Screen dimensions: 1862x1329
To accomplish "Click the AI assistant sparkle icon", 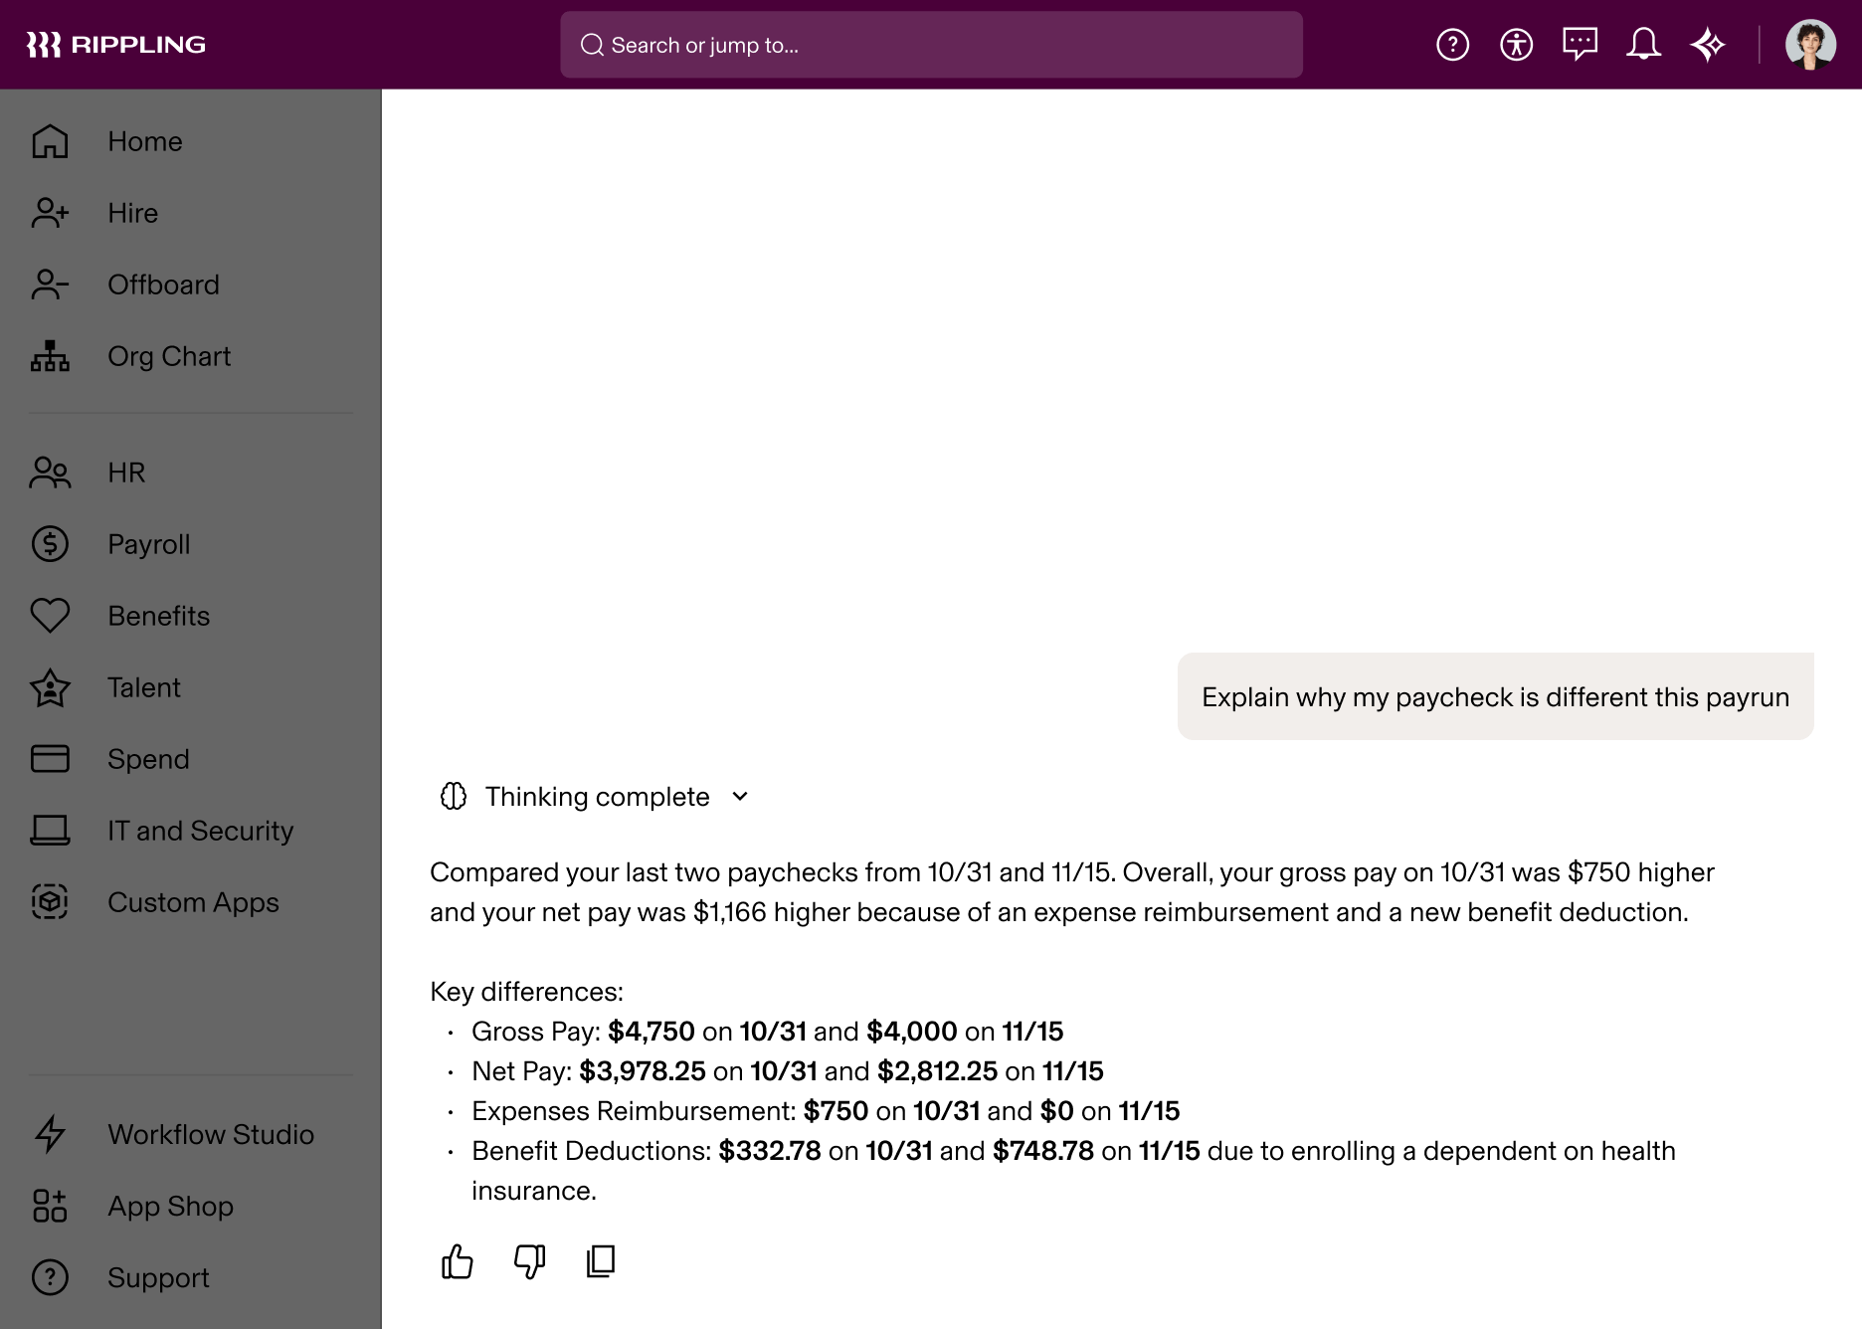I will point(1709,44).
